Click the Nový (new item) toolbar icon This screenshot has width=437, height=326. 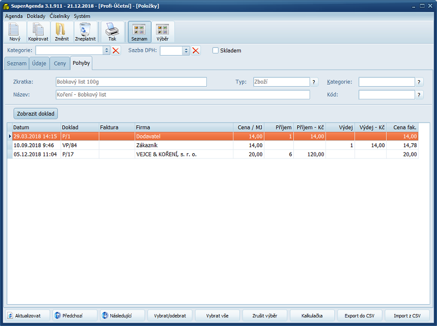[x=15, y=32]
